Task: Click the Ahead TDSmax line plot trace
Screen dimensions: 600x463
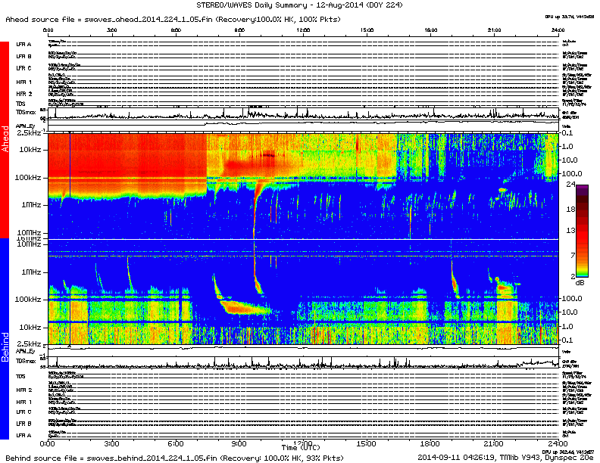Action: [303, 113]
